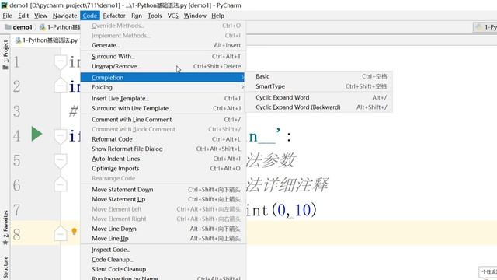Choose SmartType completion in submenu
Screen dimensions: 497x280
[x=319, y=86]
